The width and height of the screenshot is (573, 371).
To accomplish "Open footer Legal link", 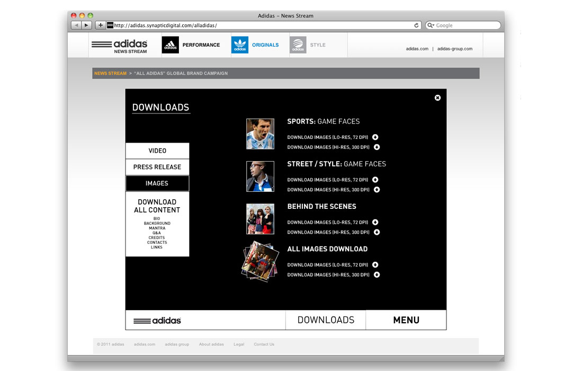I will coord(239,344).
